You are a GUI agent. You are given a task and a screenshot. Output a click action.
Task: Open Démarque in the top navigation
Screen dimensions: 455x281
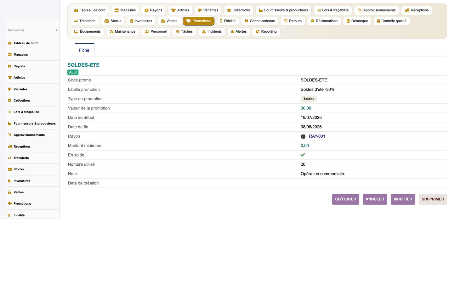click(x=357, y=21)
